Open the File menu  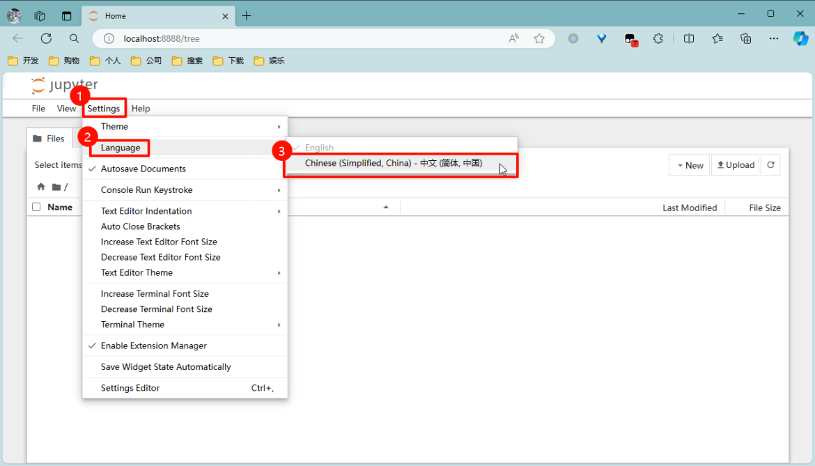click(38, 109)
